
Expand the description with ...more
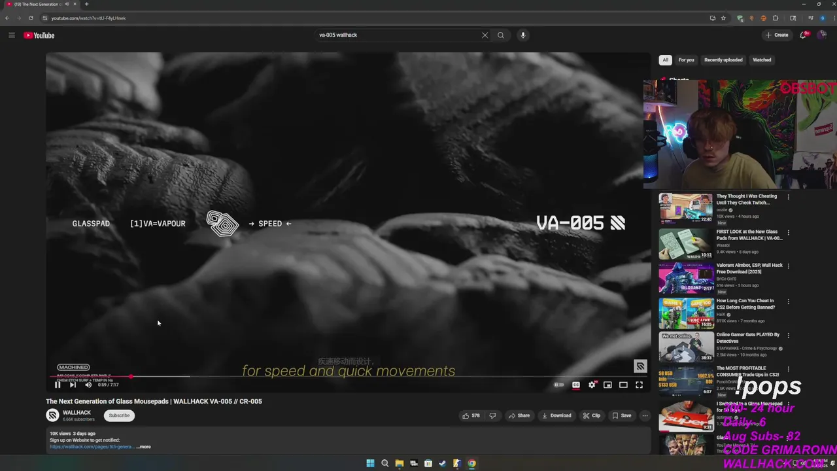[143, 447]
